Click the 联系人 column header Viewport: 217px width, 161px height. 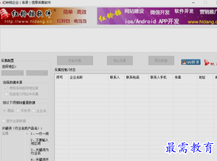117,78
